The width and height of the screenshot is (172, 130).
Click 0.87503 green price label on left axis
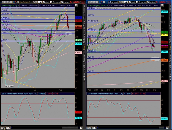(x=78, y=40)
